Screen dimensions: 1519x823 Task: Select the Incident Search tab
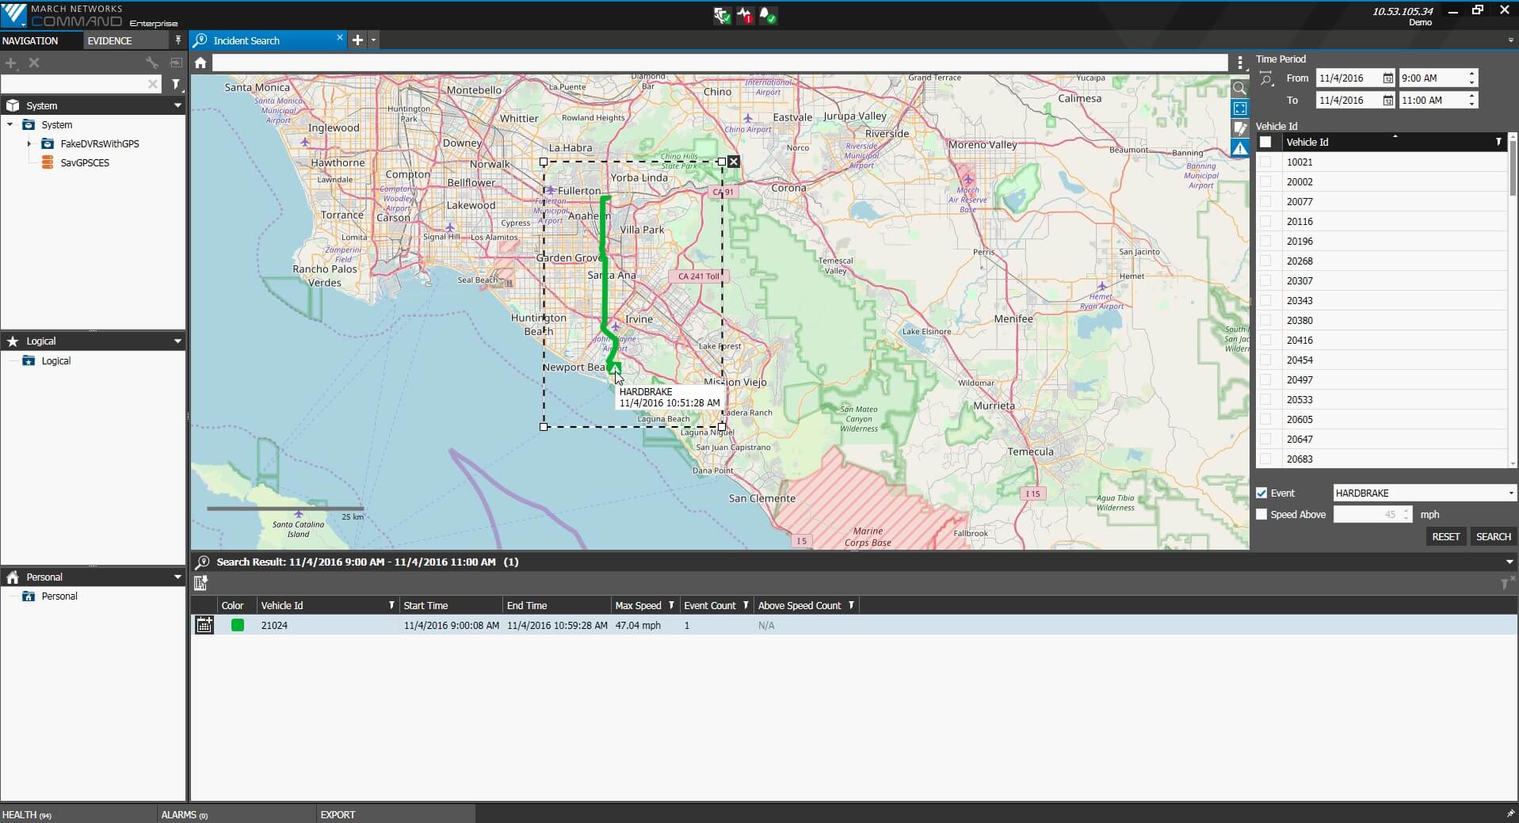pyautogui.click(x=246, y=40)
